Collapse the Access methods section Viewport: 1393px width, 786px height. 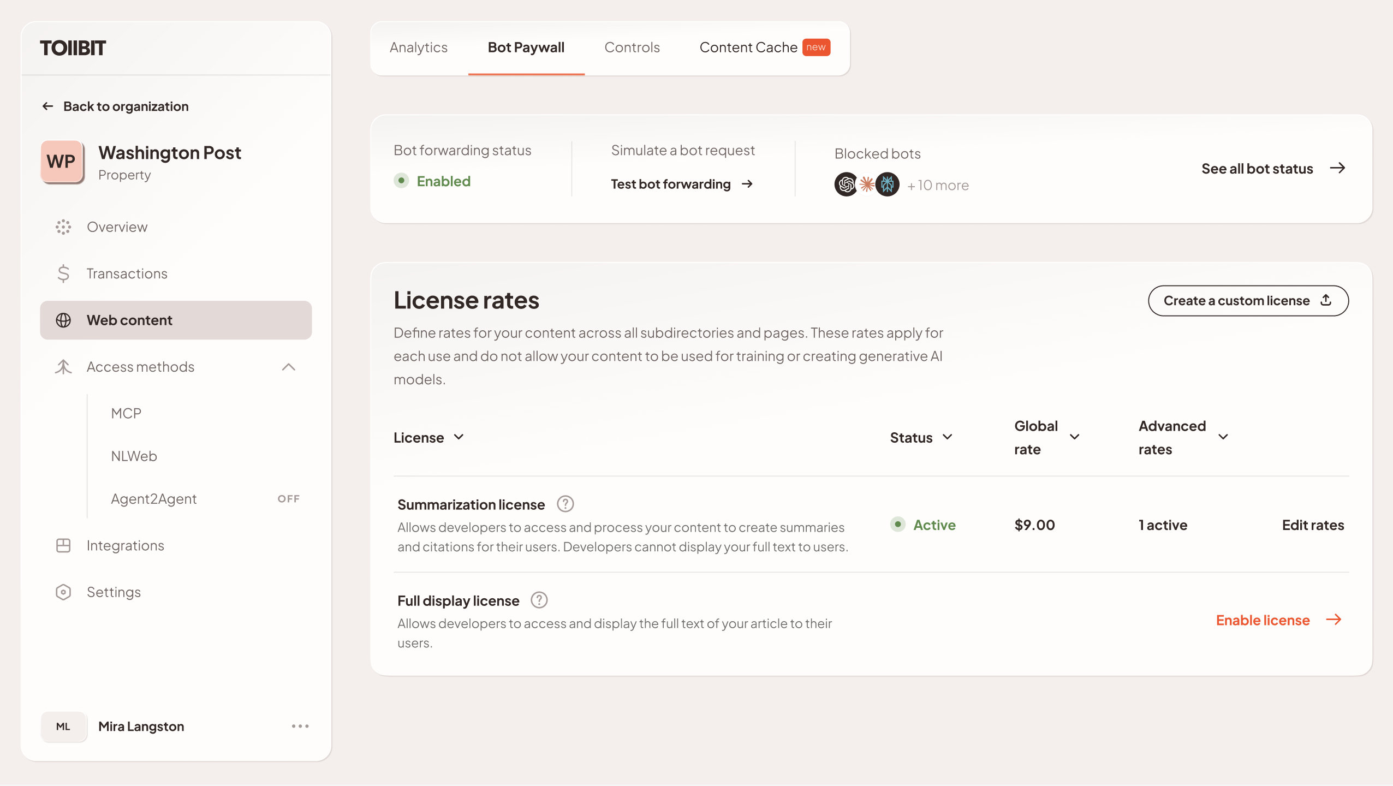288,367
